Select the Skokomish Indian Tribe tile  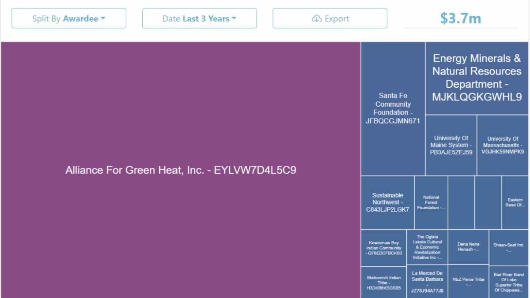[384, 283]
